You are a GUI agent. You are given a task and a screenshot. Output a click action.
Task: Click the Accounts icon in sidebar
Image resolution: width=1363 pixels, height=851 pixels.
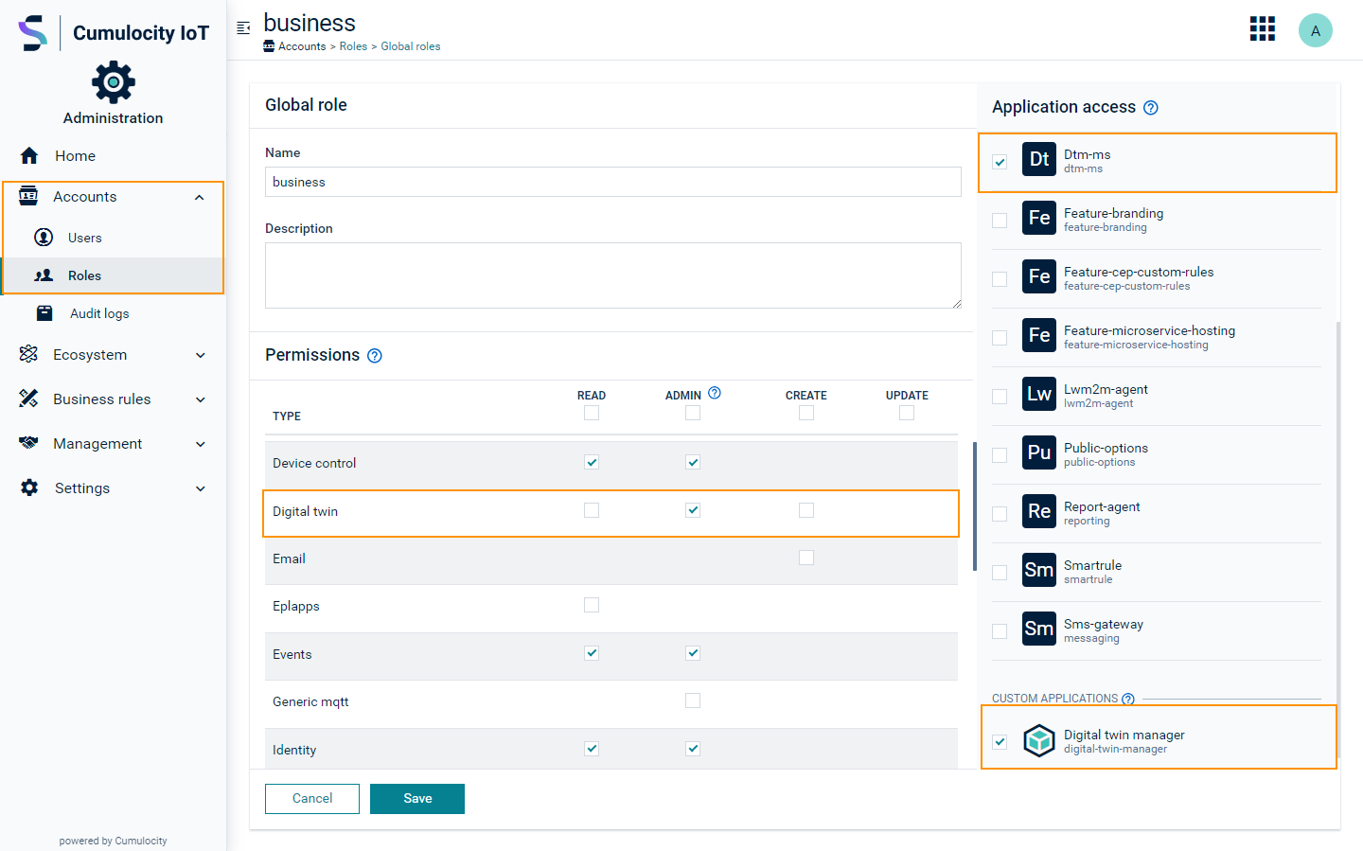tap(28, 196)
